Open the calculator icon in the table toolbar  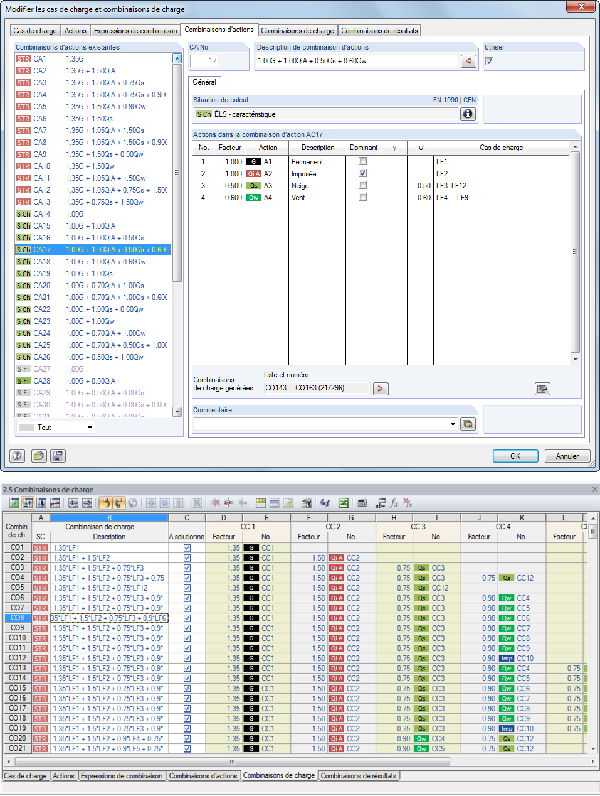[362, 503]
